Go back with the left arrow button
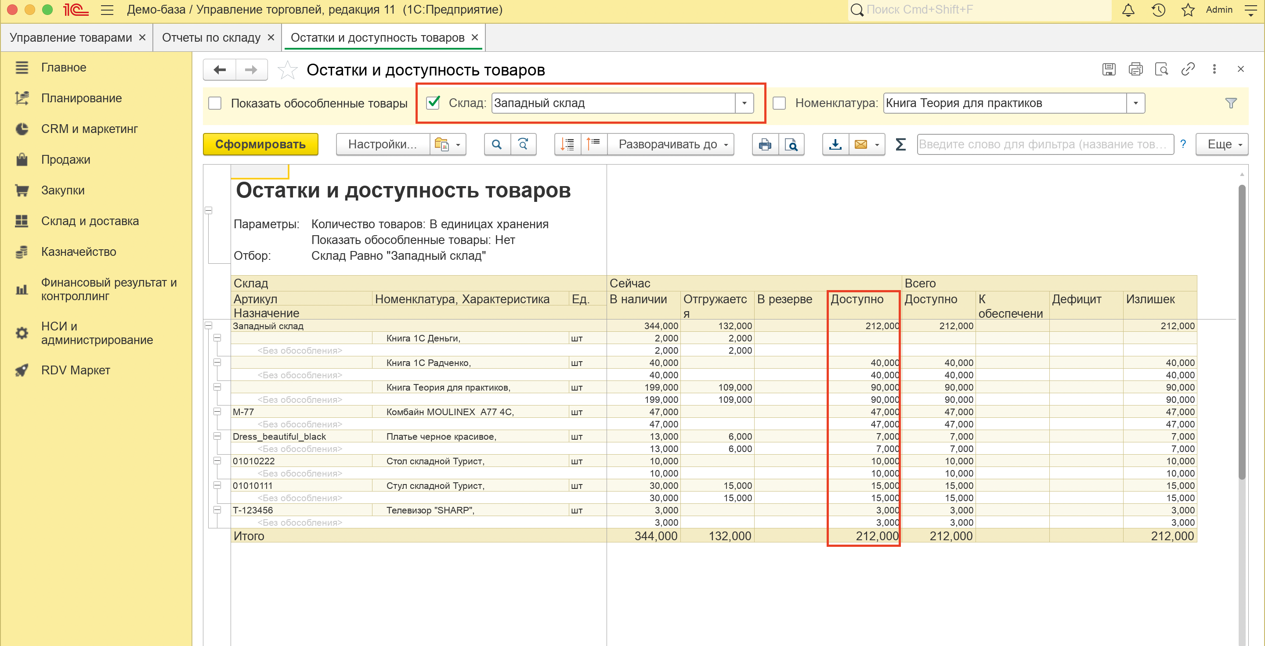Viewport: 1265px width, 646px height. coord(220,70)
